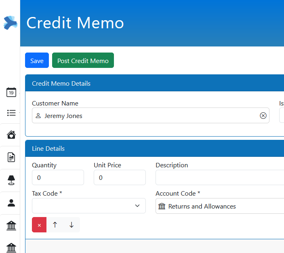Viewport: 284px width, 253px height.
Task: Open the Customer Name selector field
Action: (145, 116)
